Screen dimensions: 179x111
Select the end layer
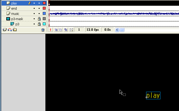click(24, 8)
